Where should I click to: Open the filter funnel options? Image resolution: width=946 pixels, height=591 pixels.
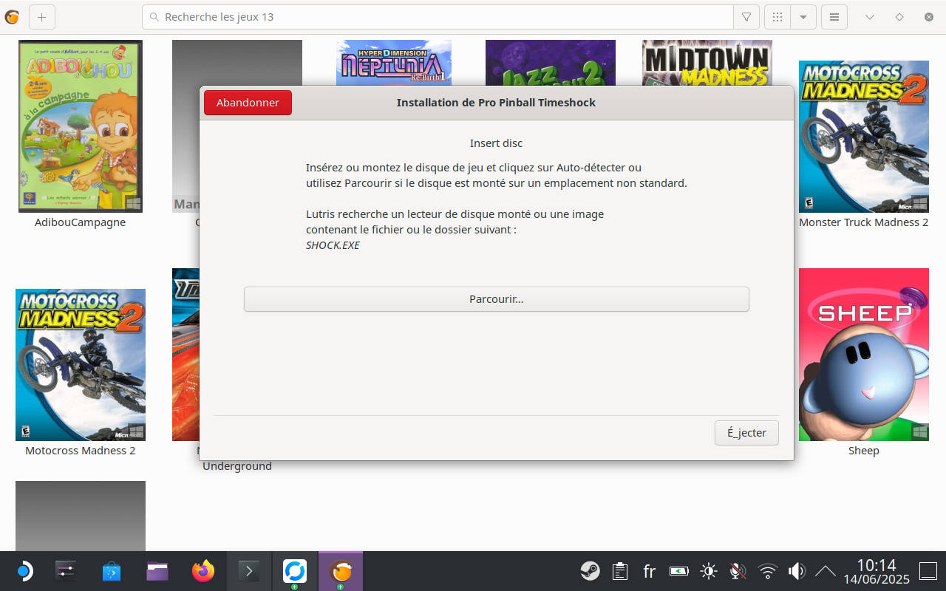click(x=746, y=16)
